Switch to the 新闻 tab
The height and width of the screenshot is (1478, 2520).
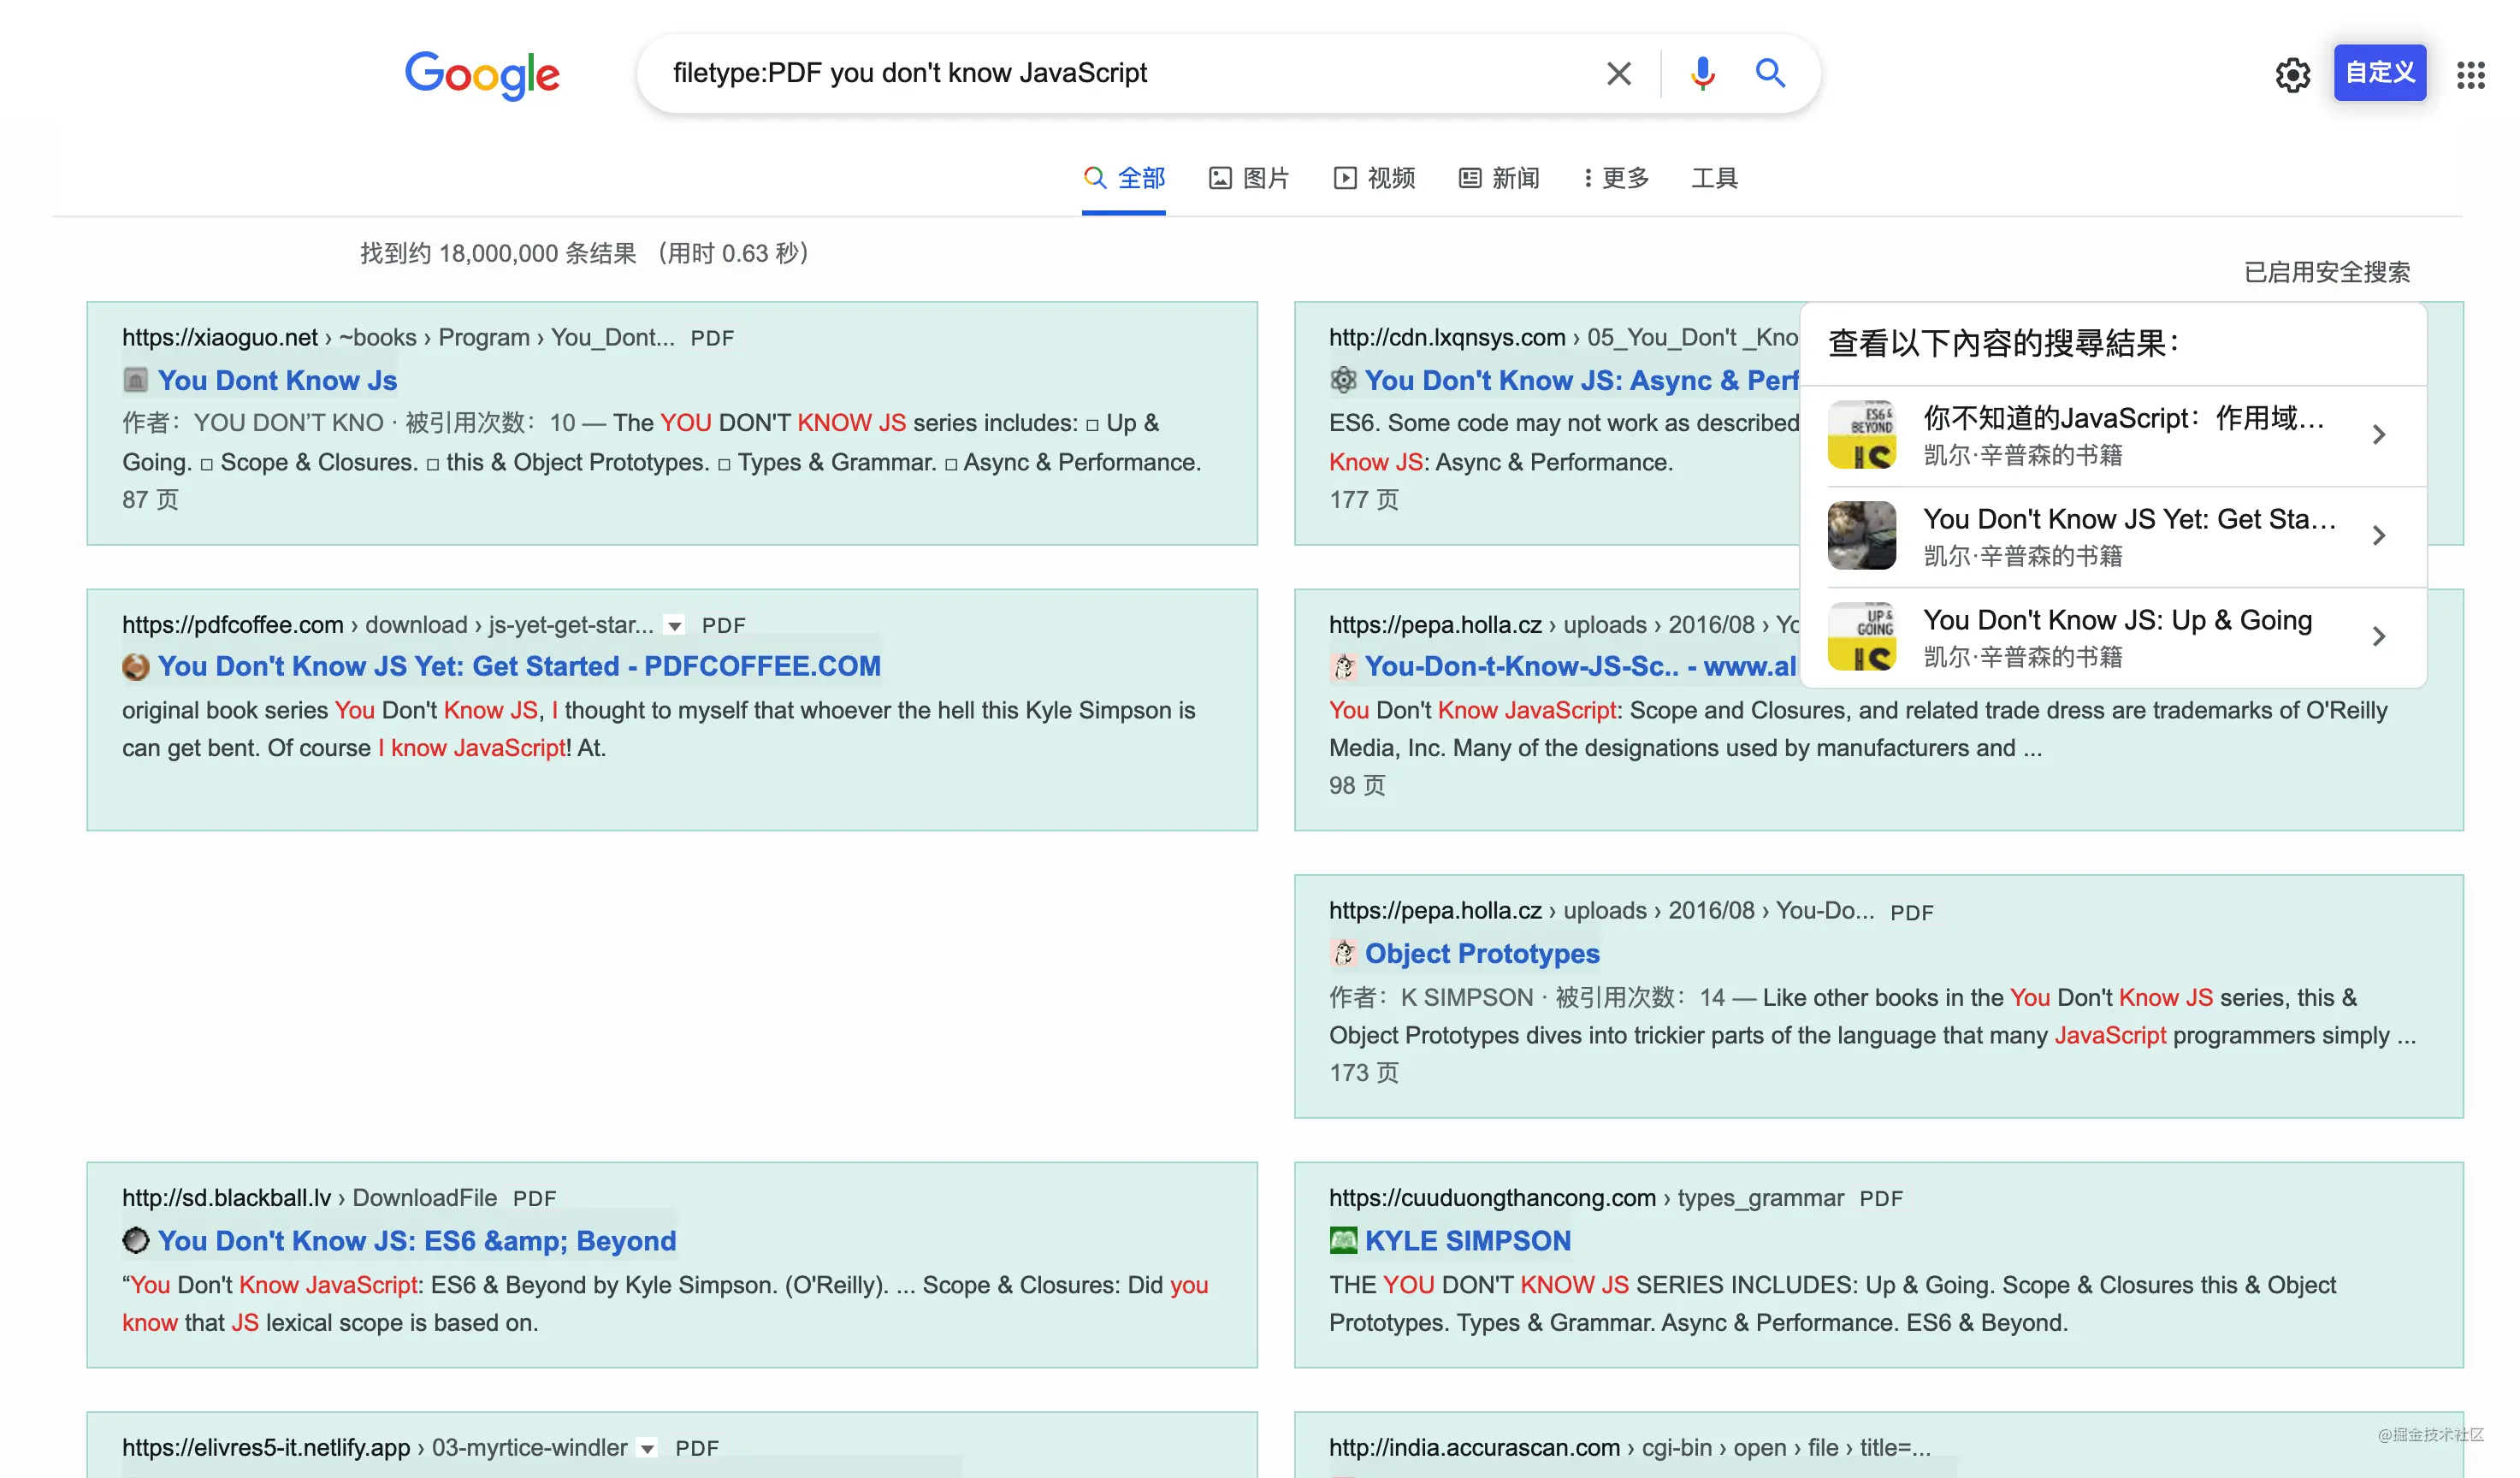pos(1499,178)
